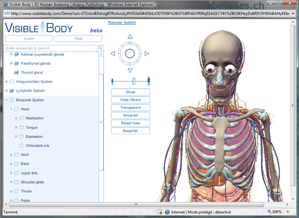Rotate view left with the left arrow
299x218 pixels.
click(x=113, y=54)
